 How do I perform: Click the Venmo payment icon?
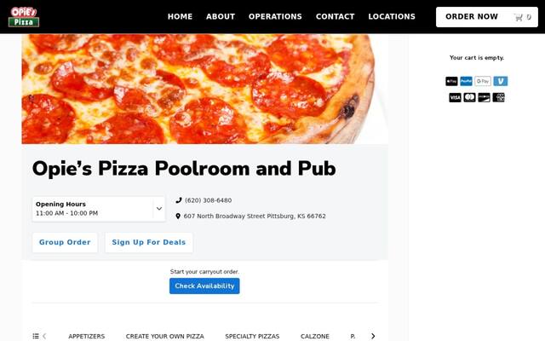tap(501, 82)
